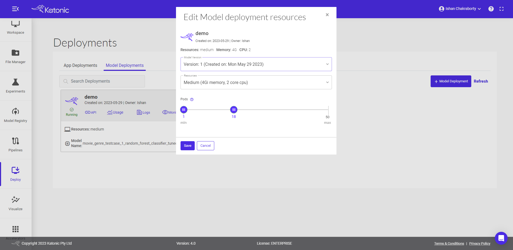Screen dimensions: 513x250
Task: Click the model name movie_genre_testcase text
Action: click(129, 143)
